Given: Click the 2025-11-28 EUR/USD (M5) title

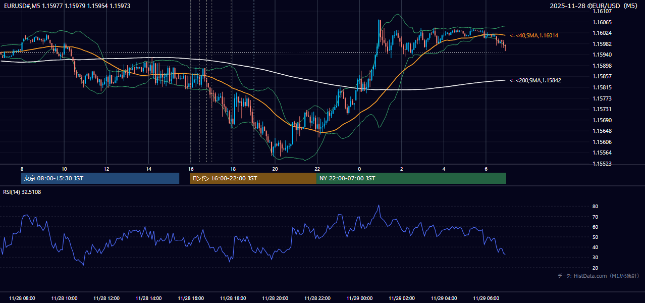Looking at the screenshot, I should (595, 6).
